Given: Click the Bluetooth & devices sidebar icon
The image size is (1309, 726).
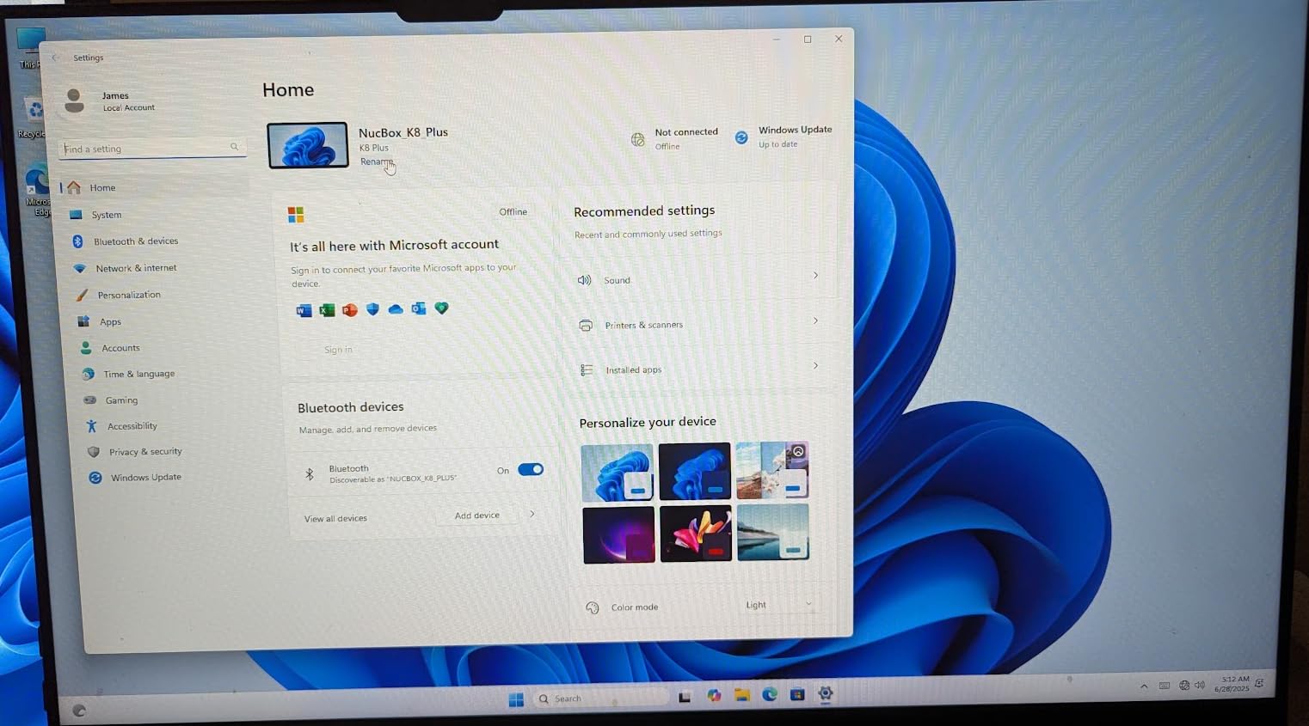Looking at the screenshot, I should pyautogui.click(x=77, y=241).
